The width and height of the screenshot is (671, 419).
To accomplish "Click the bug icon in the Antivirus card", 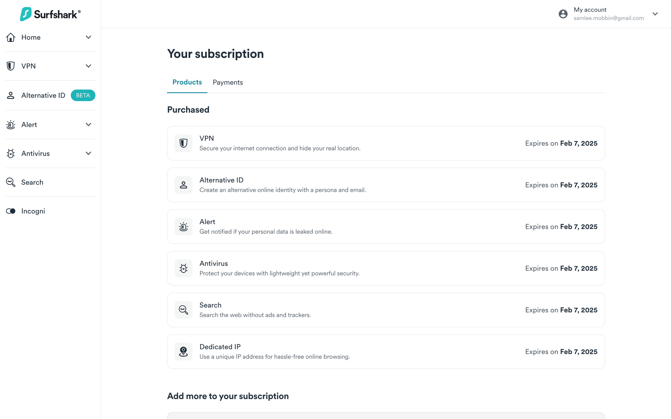I will (183, 268).
